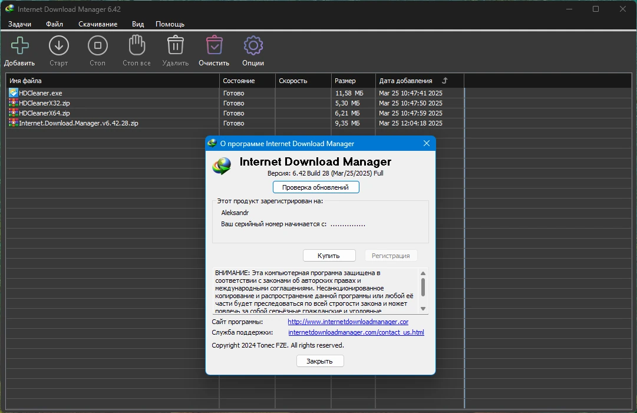Viewport: 637px width, 413px height.
Task: Click the Старт download arrow icon
Action: 59,45
